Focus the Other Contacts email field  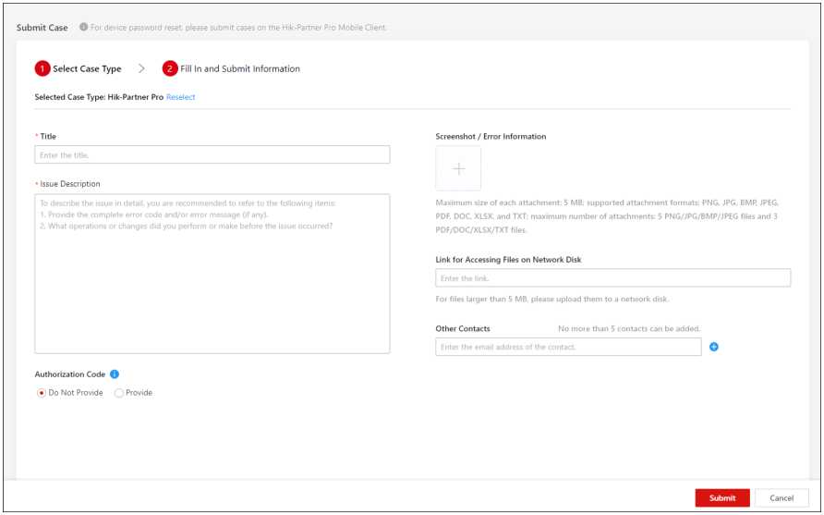(568, 347)
